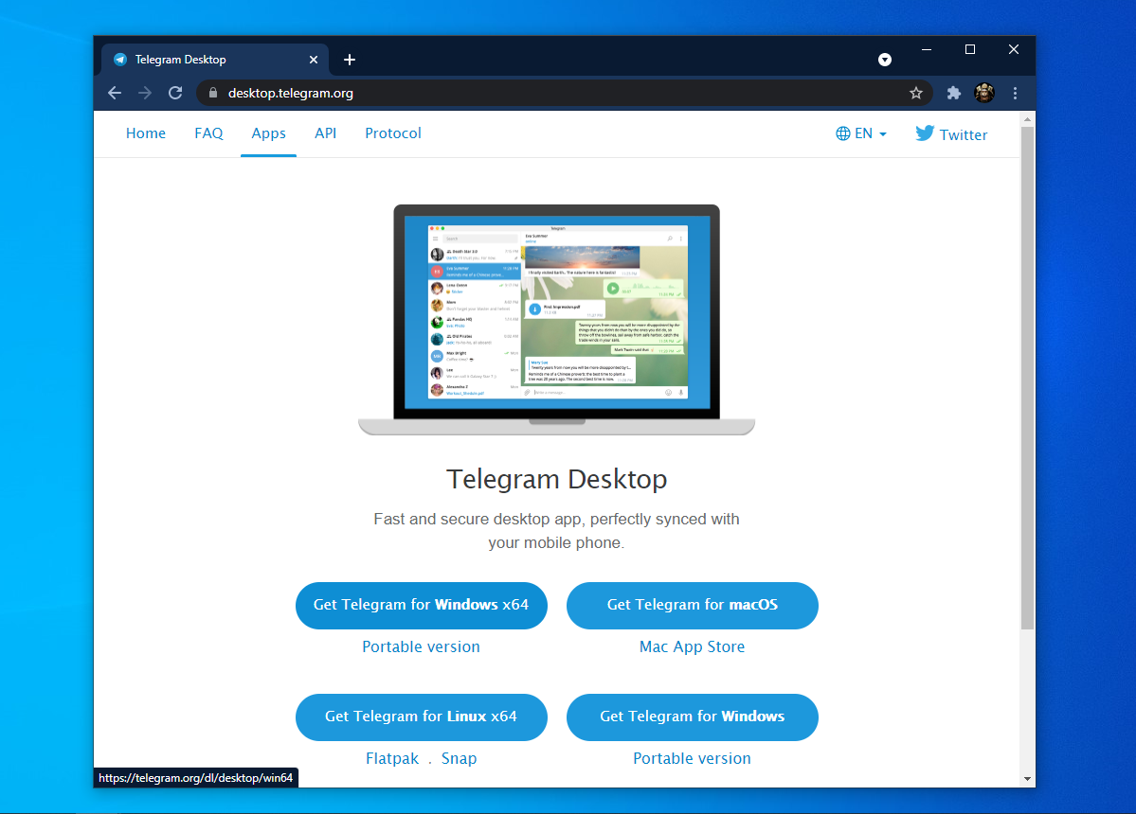The width and height of the screenshot is (1136, 814).
Task: Open the Twitter link
Action: pos(951,133)
